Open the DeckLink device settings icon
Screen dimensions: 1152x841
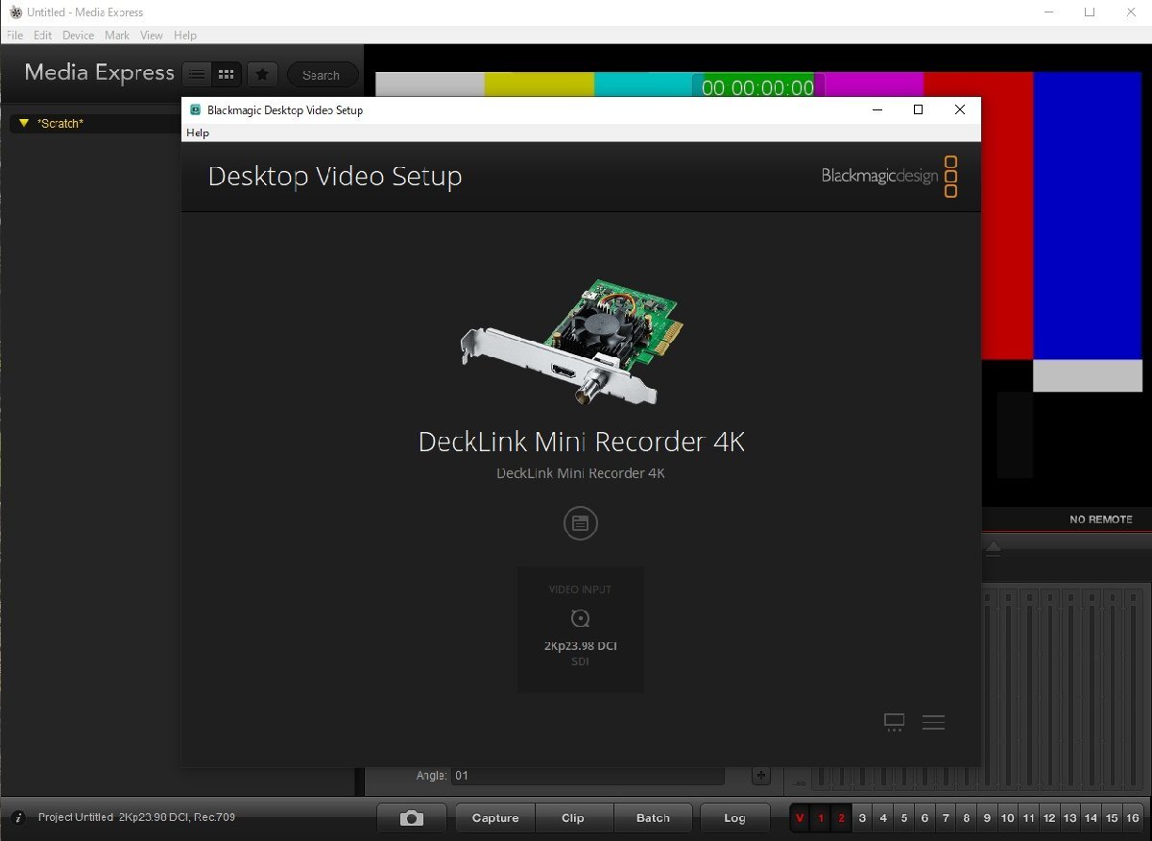coord(581,523)
